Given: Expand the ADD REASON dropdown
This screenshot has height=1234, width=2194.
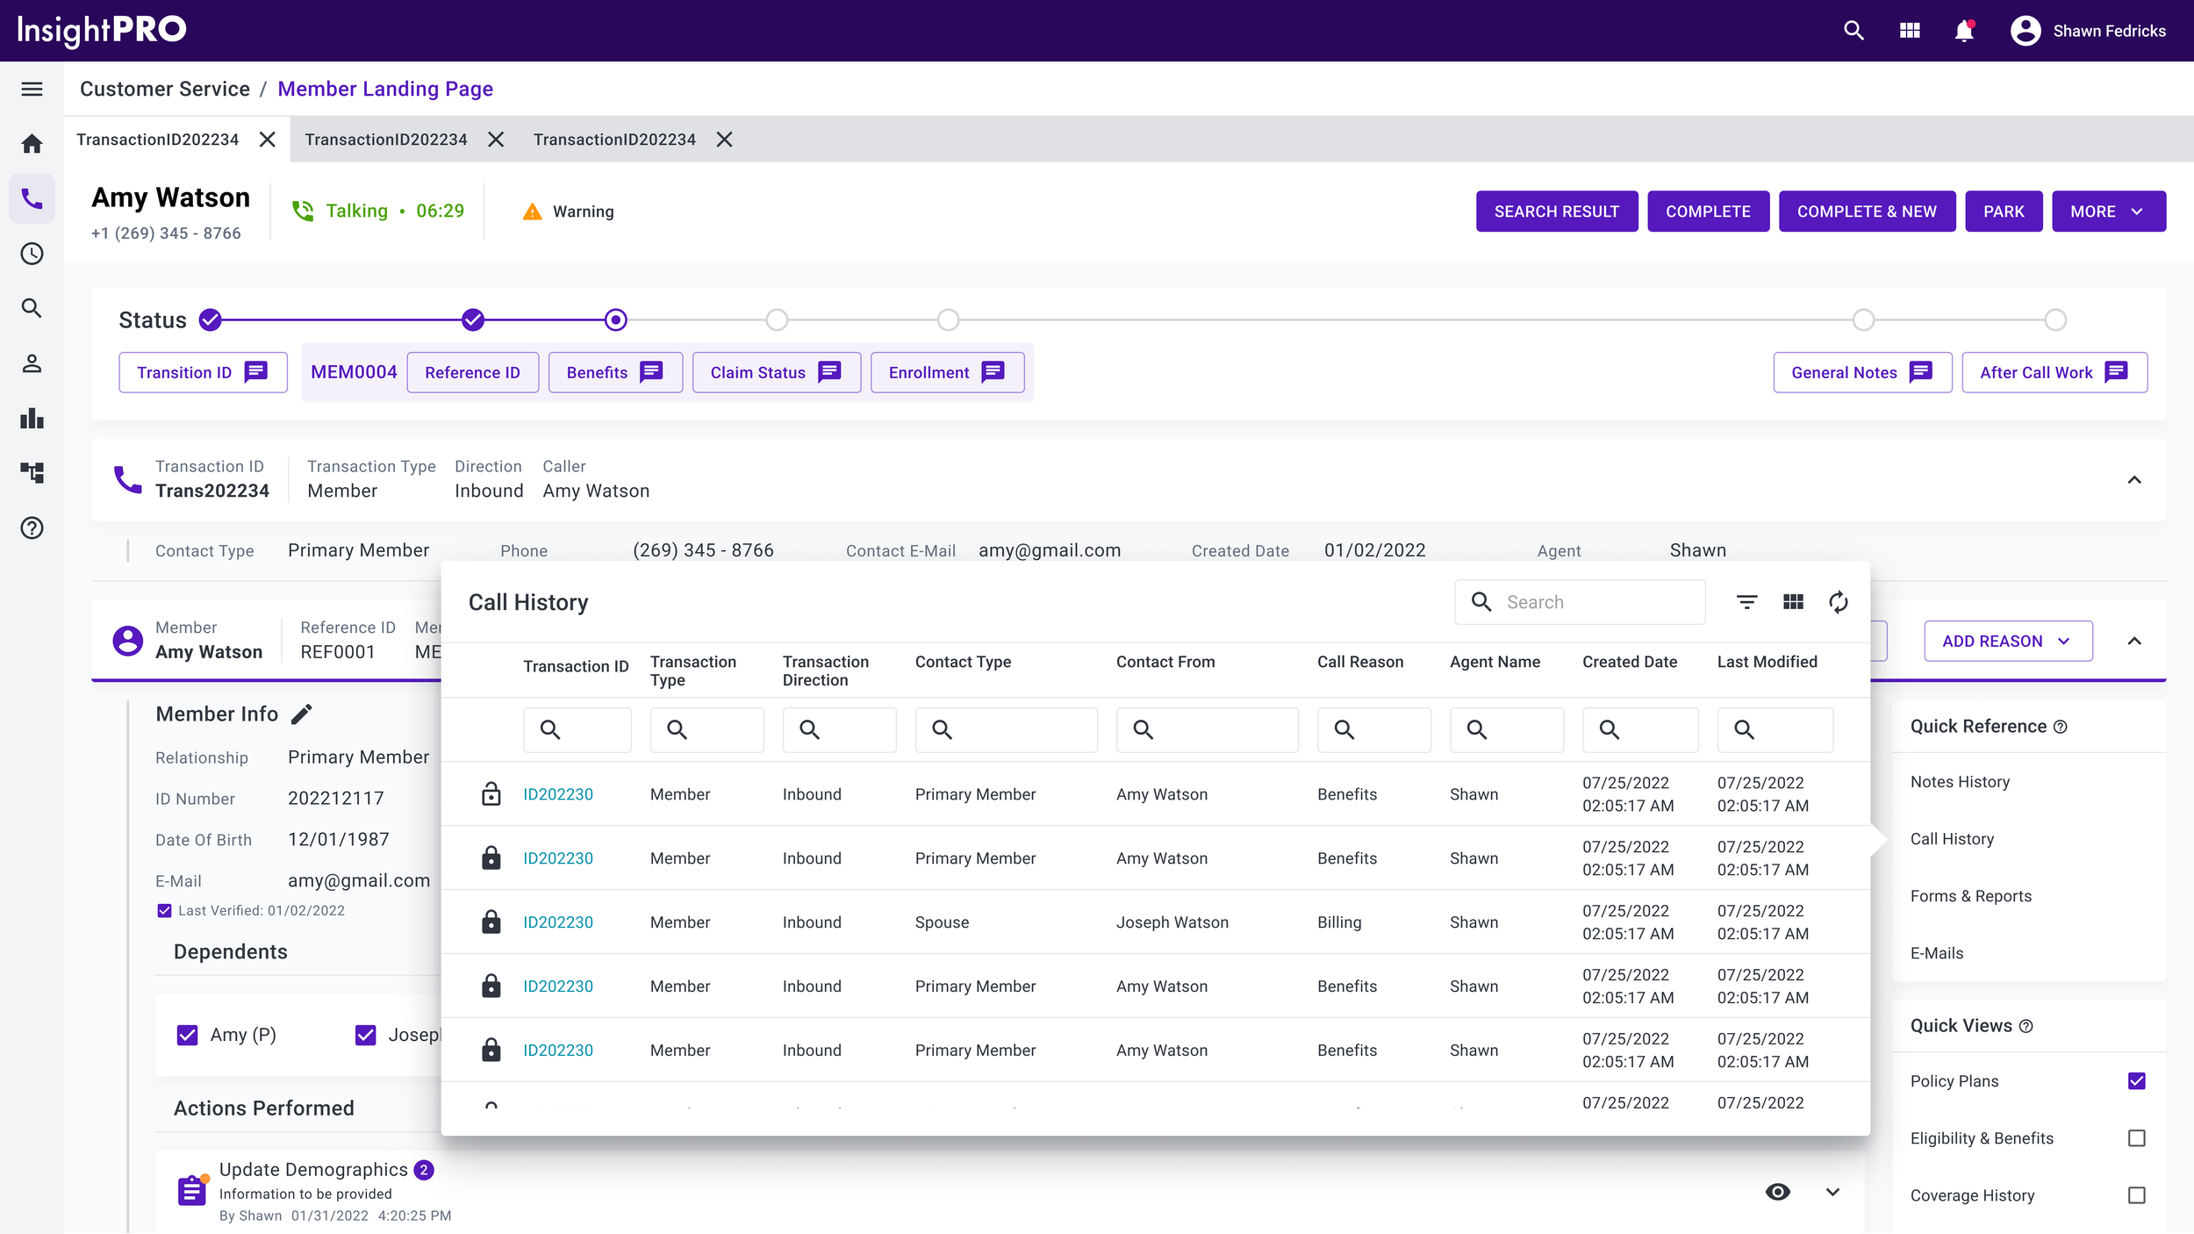Looking at the screenshot, I should tap(2007, 642).
